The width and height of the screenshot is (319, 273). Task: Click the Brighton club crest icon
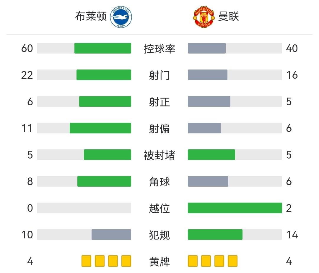pyautogui.click(x=121, y=17)
